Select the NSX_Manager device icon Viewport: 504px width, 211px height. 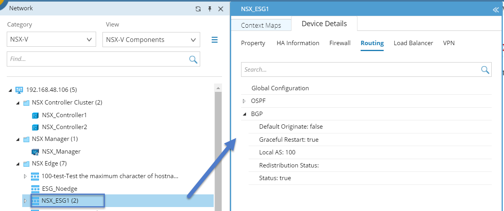[x=36, y=152]
